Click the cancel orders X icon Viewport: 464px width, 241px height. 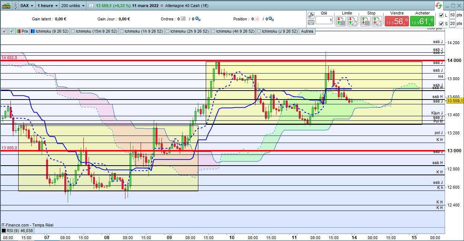(x=183, y=19)
